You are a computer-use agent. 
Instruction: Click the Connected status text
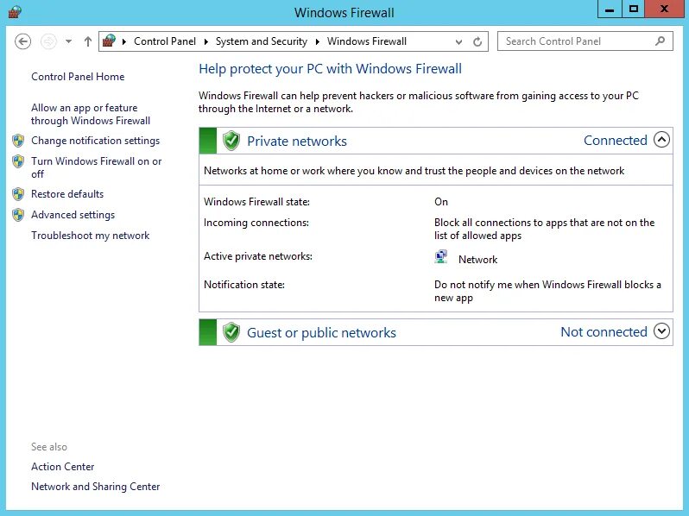[615, 140]
